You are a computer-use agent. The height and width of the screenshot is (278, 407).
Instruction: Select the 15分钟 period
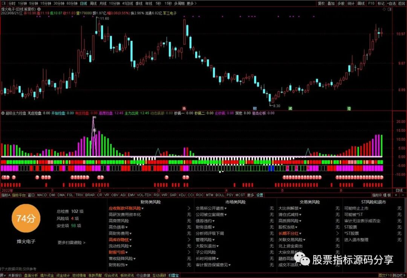tap(46, 3)
